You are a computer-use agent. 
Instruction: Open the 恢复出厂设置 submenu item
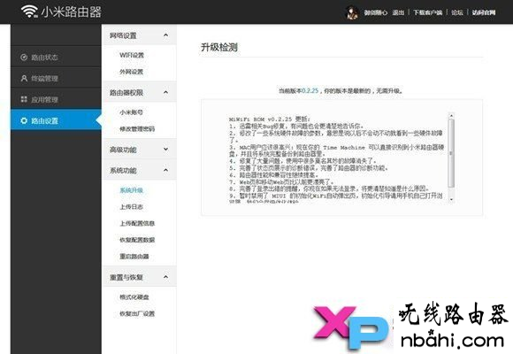coord(137,313)
